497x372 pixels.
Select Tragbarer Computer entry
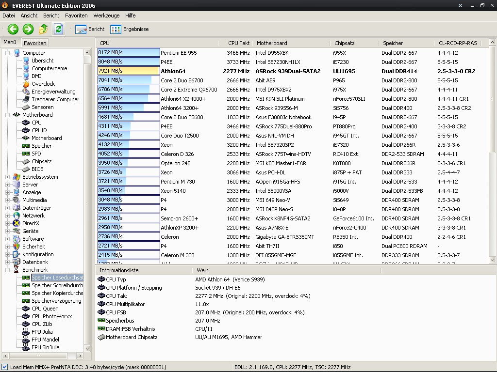pyautogui.click(x=55, y=99)
